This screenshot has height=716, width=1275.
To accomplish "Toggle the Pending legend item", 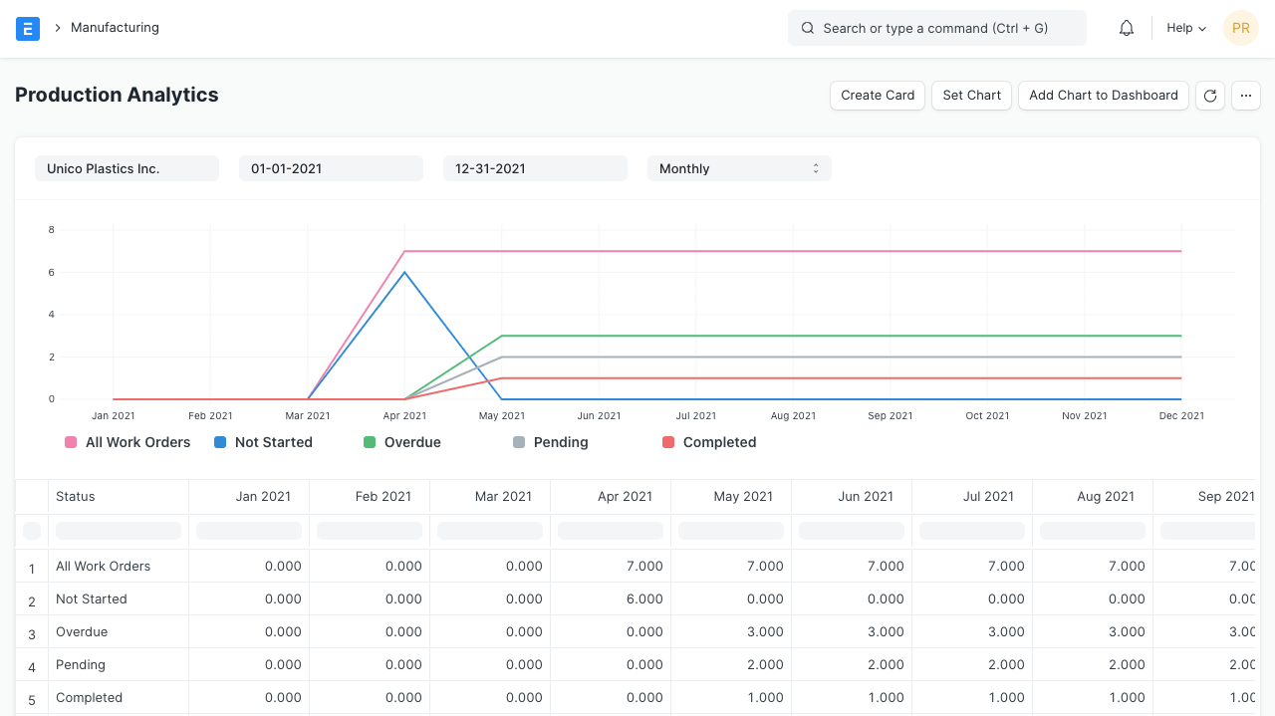I will 561,442.
